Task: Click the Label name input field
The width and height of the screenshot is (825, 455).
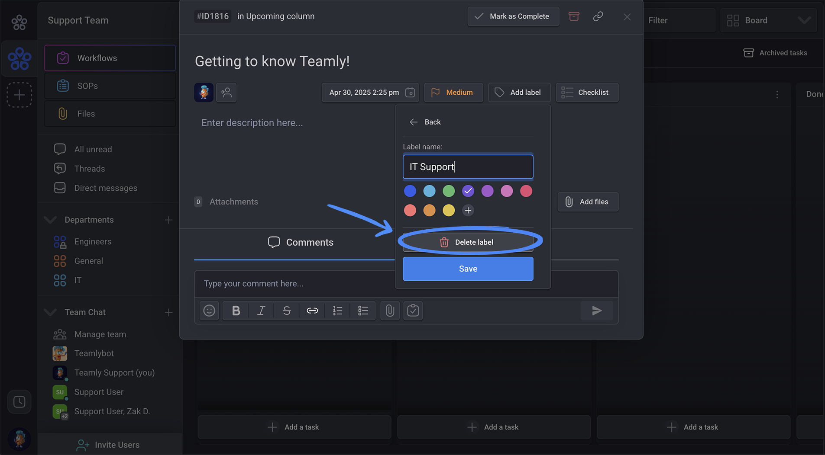Action: (468, 167)
